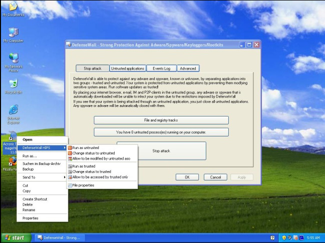
Task: Open the Events Log tab
Action: 161,68
